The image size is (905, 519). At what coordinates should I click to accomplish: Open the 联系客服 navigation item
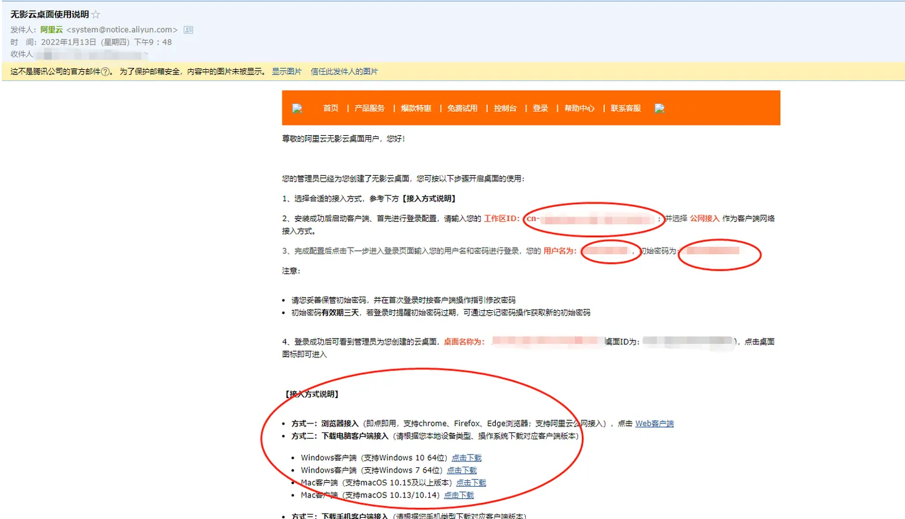pyautogui.click(x=626, y=108)
